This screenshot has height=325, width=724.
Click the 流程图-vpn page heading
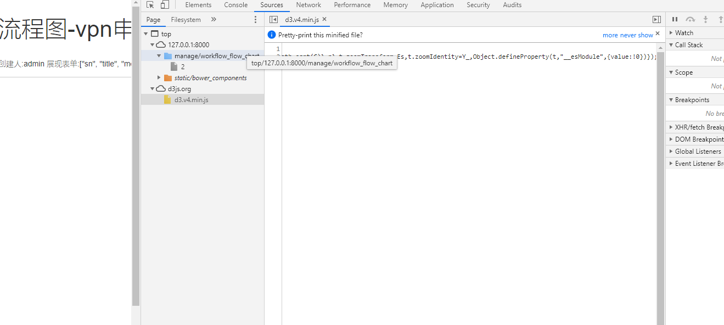pyautogui.click(x=65, y=30)
